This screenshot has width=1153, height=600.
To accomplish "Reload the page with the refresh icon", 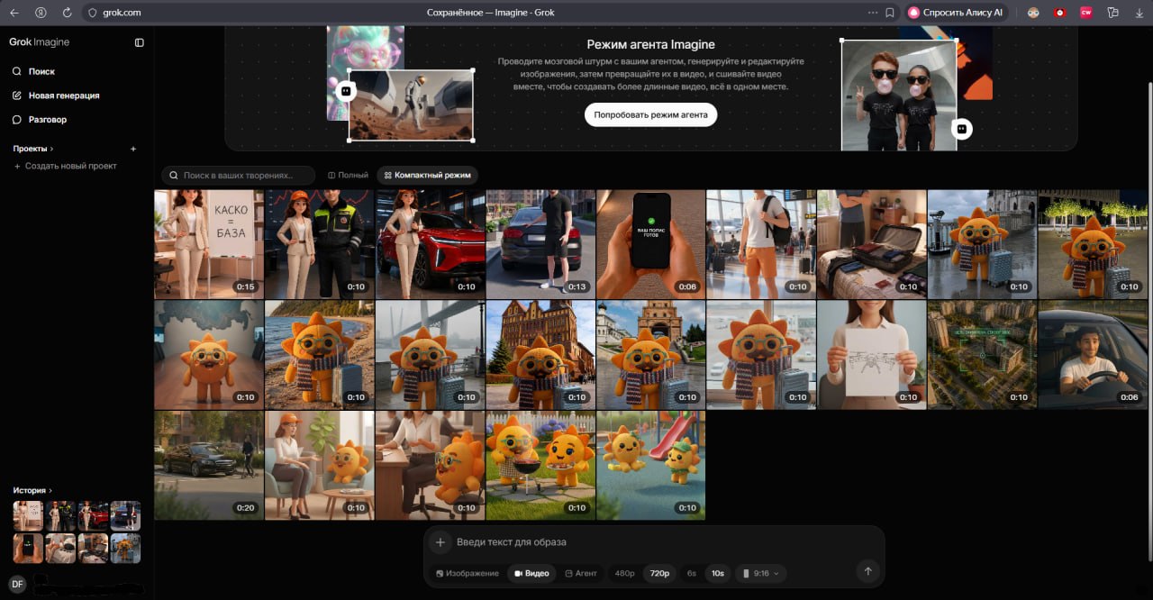I will [67, 13].
